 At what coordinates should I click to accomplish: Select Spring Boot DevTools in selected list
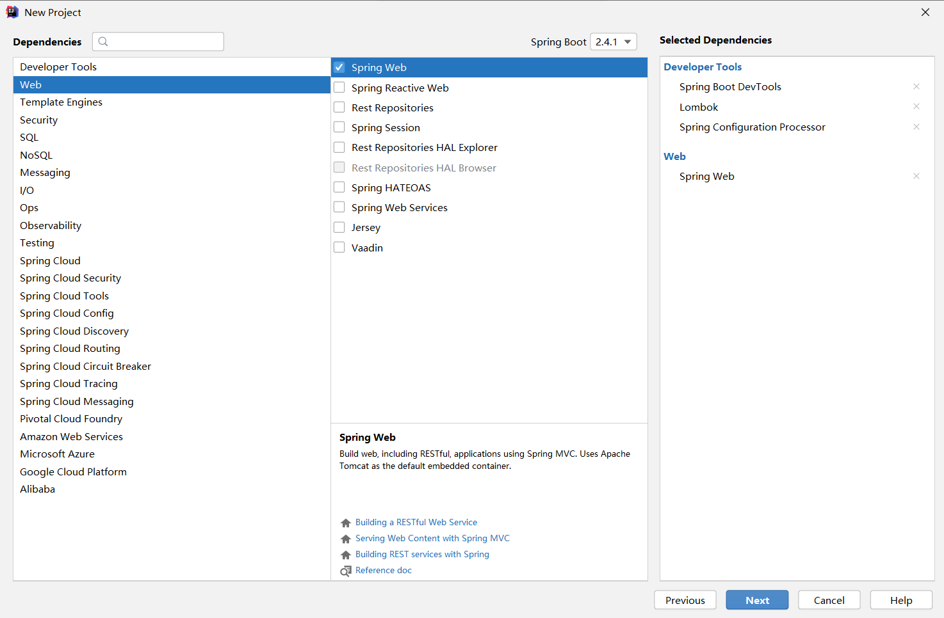(730, 86)
